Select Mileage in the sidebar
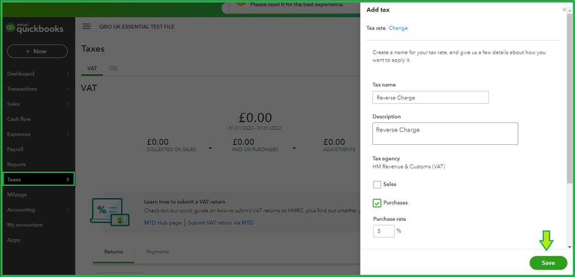575x277 pixels. (17, 195)
